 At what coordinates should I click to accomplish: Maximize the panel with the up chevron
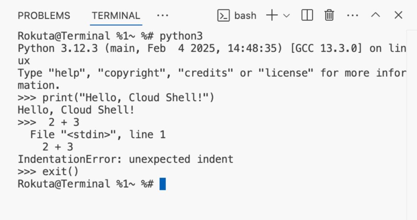tap(375, 15)
